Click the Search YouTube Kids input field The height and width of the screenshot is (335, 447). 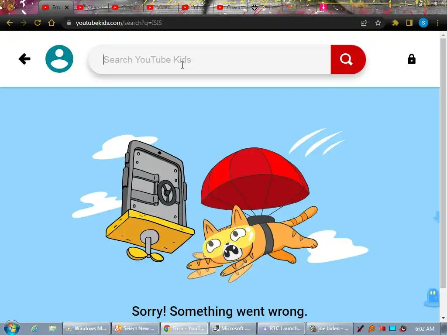tap(210, 59)
